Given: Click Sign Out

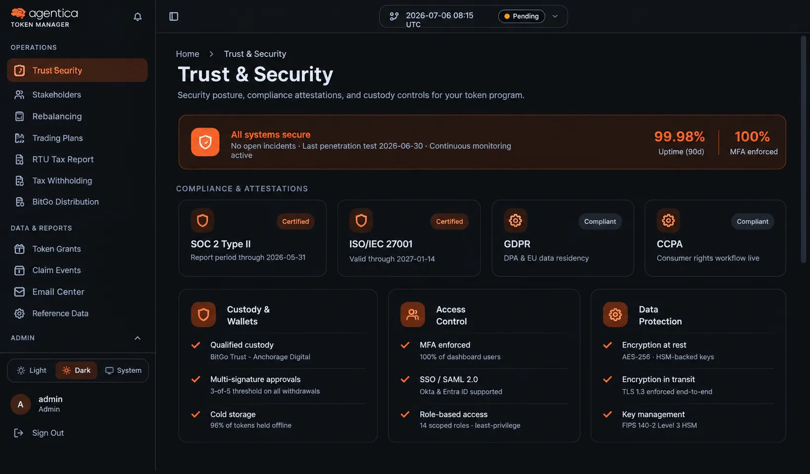Looking at the screenshot, I should click(48, 433).
